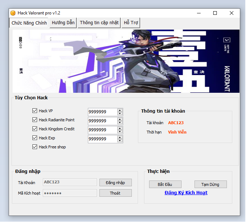Switch to the Hướng Dẫn tab
The image size is (246, 222).
(x=63, y=23)
